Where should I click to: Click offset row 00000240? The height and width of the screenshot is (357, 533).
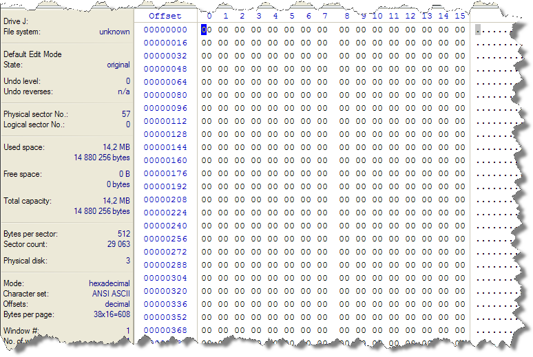click(x=165, y=226)
